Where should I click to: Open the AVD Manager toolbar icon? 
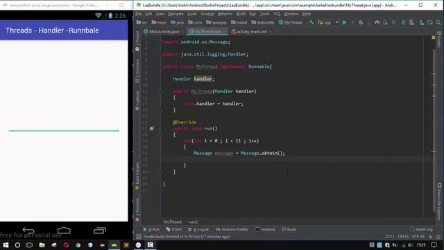[411, 22]
